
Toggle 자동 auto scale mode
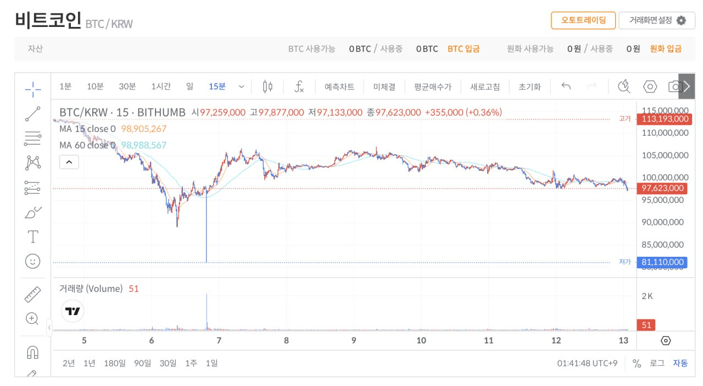pos(680,363)
